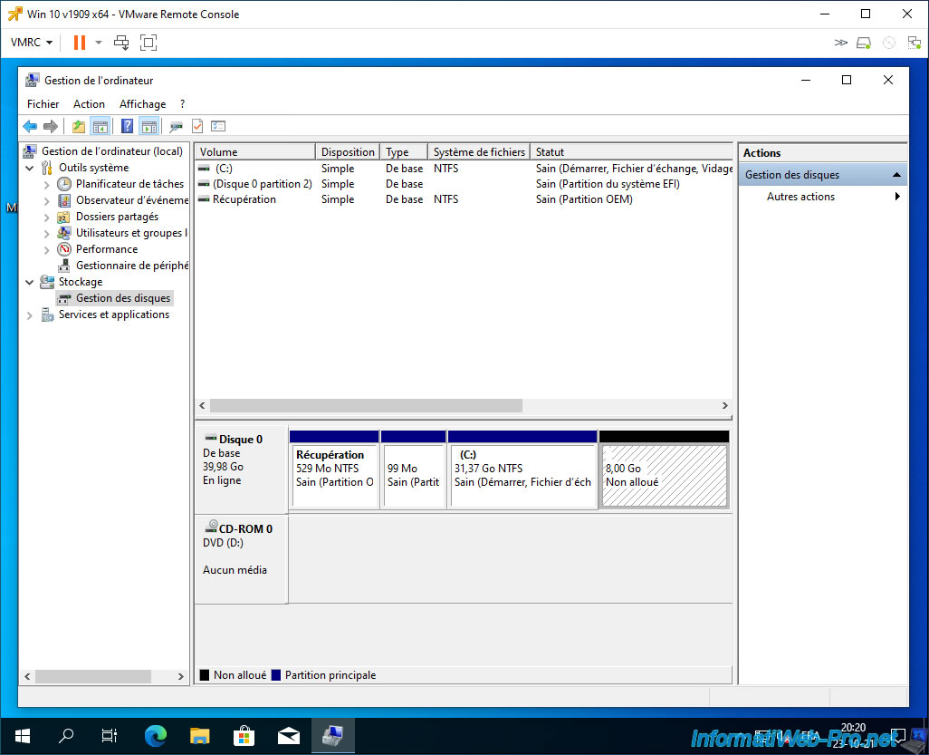Click the Properties checkmark sheet icon
The image size is (929, 755).
click(196, 127)
